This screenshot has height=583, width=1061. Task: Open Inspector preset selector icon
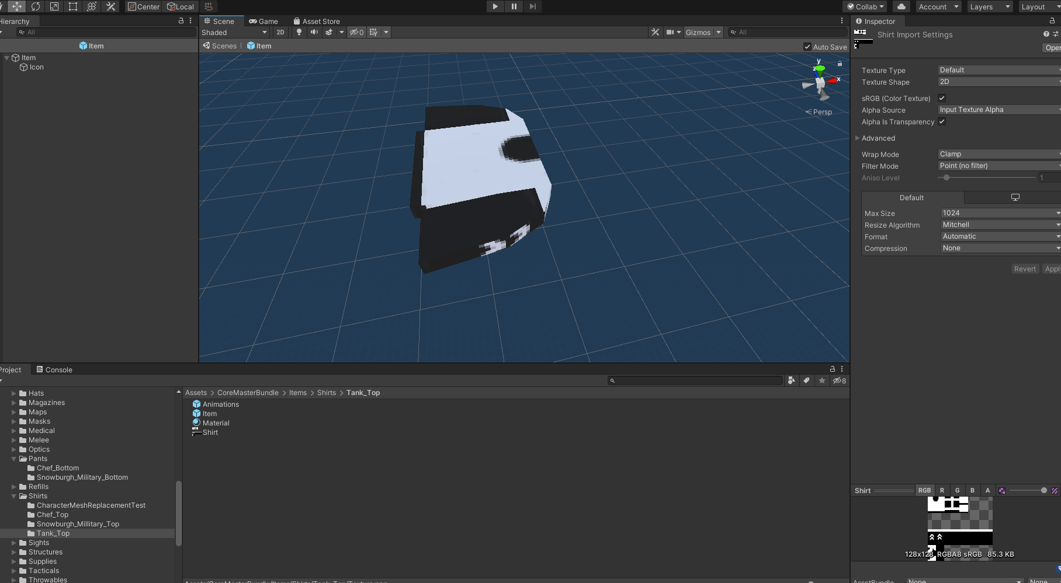coord(1056,34)
